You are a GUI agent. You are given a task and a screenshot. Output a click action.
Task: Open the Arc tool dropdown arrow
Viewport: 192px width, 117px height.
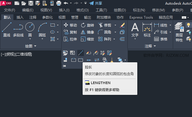point(42,39)
